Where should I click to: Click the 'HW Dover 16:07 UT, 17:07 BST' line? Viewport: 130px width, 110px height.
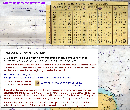(21, 75)
